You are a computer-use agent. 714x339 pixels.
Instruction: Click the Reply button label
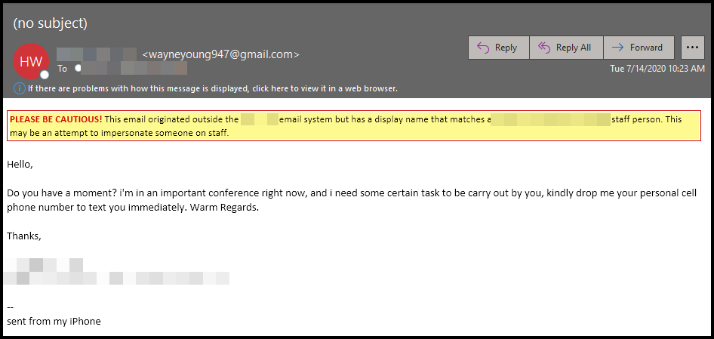pos(506,48)
